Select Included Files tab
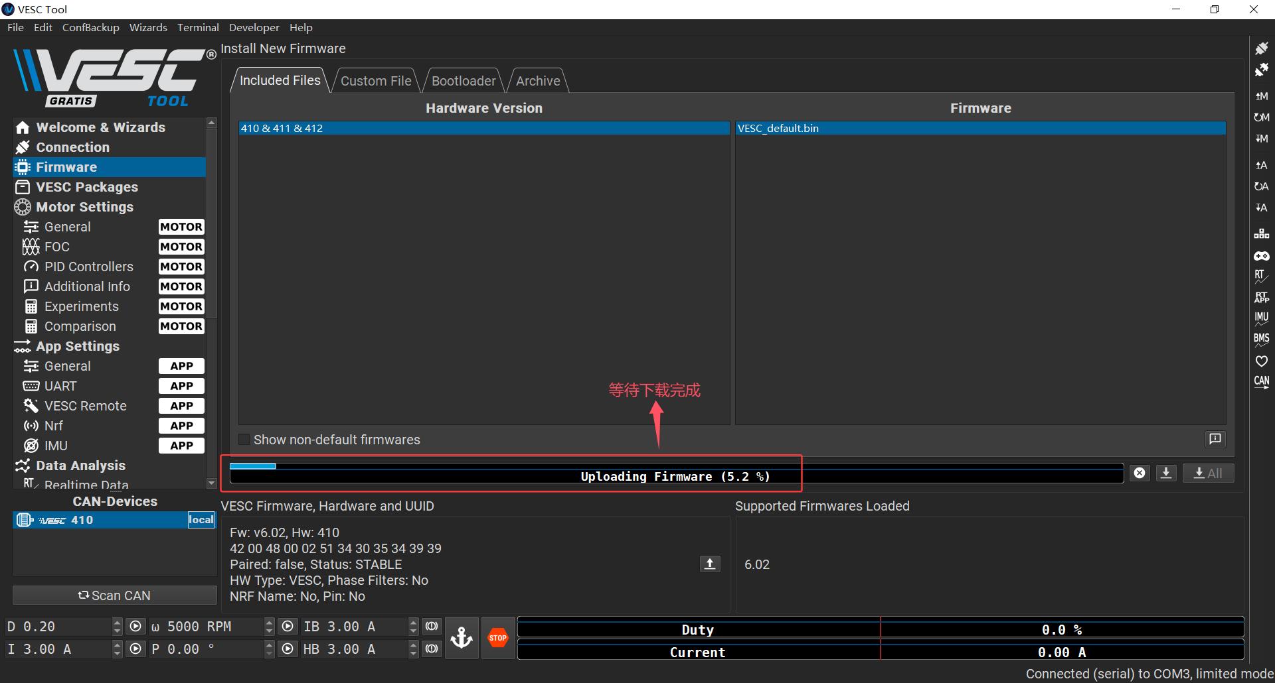 pyautogui.click(x=280, y=80)
